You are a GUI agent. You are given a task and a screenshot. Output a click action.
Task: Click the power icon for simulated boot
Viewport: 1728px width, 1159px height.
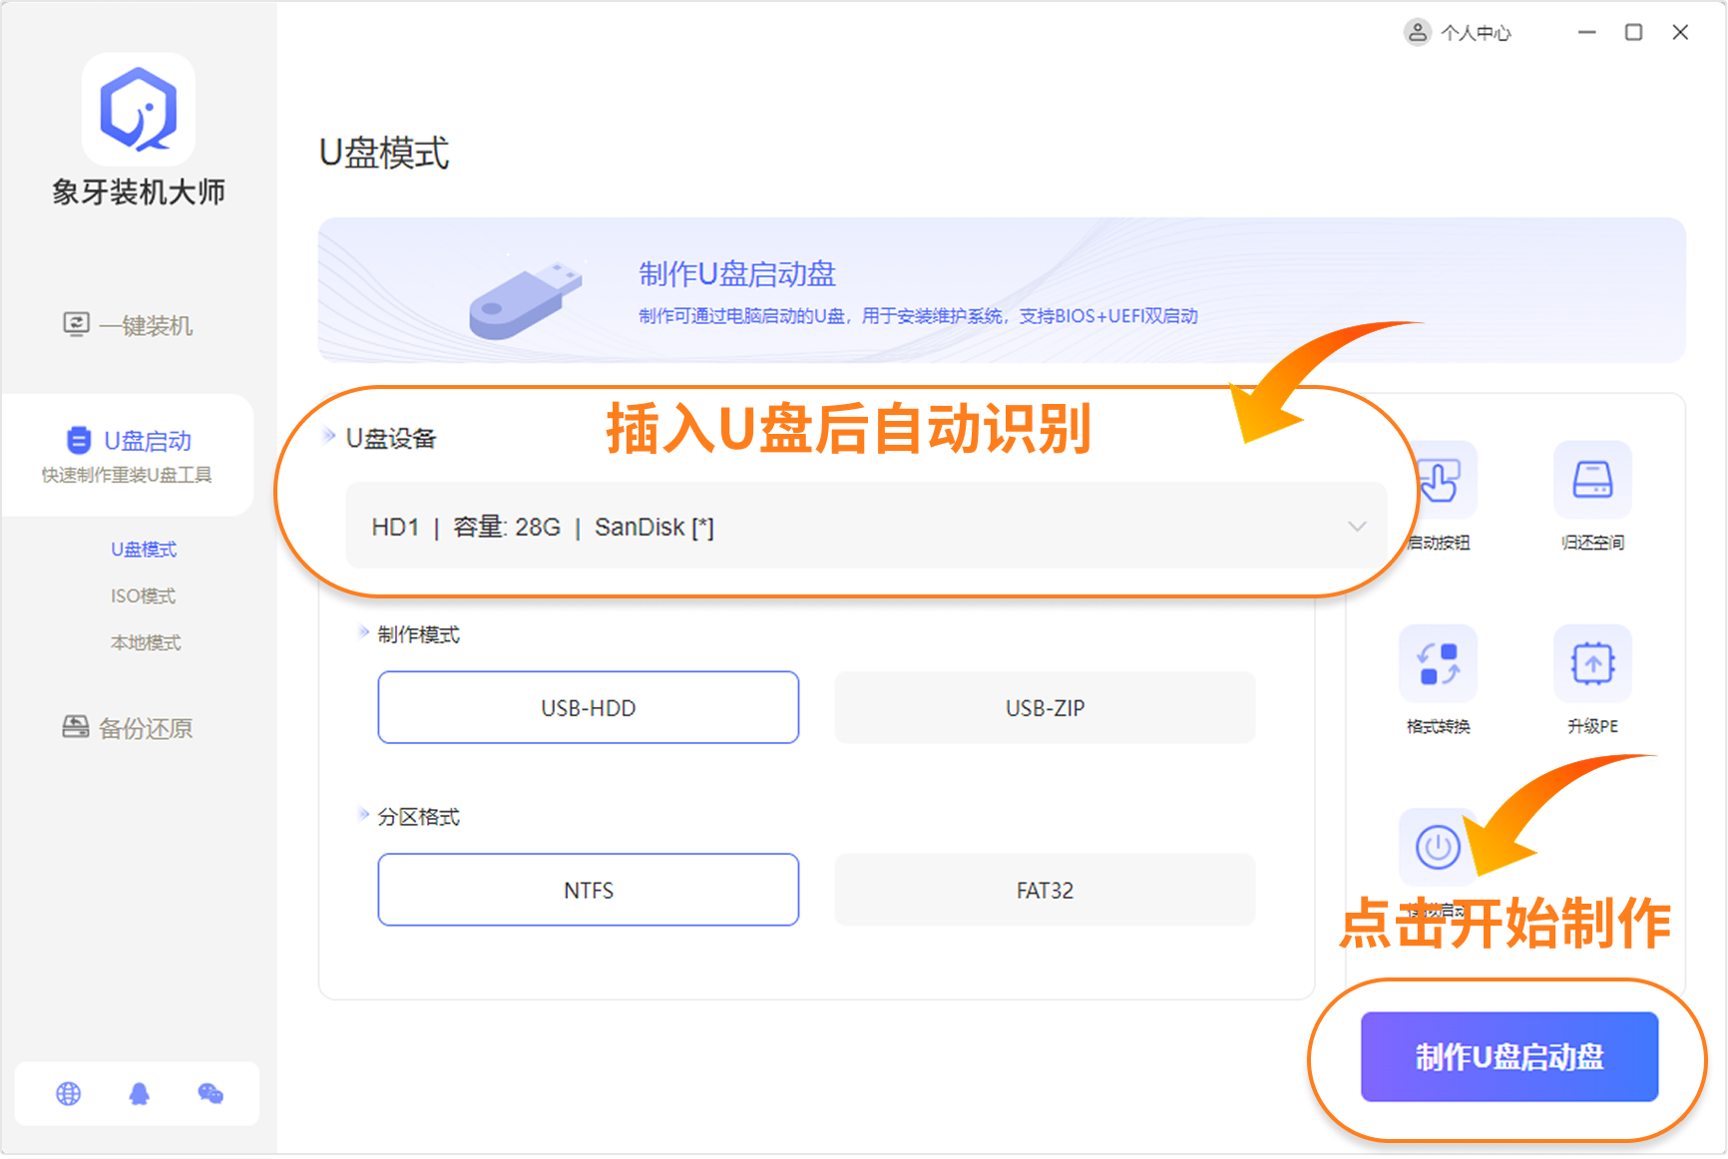point(1437,847)
